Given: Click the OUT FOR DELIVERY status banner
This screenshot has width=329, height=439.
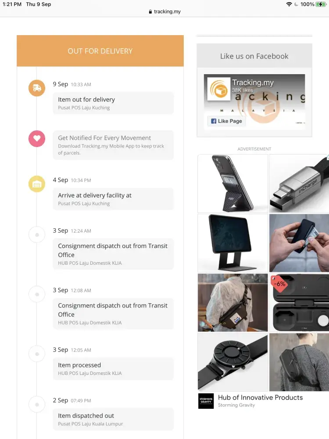Looking at the screenshot, I should pyautogui.click(x=100, y=51).
